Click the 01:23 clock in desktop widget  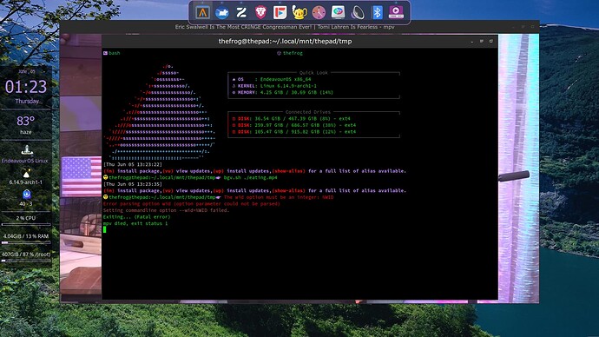(26, 87)
